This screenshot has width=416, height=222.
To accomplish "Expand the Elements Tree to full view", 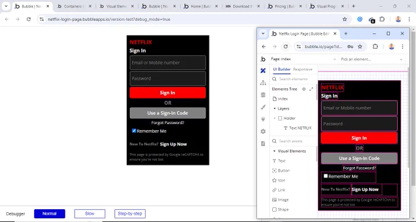I will point(311,89).
